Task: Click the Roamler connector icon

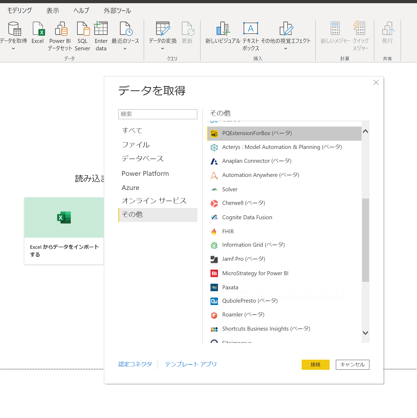Action: click(214, 315)
